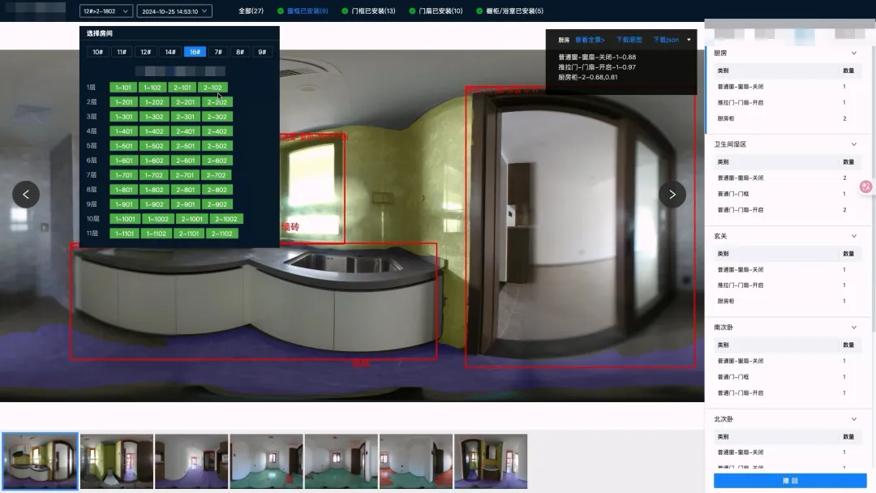Open the 12#>2-1802 room dropdown
This screenshot has height=493, width=876.
pos(105,11)
